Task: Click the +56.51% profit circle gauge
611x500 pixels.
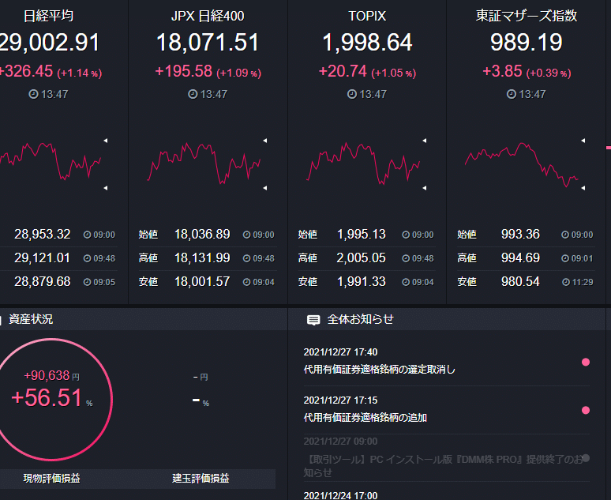Action: [51, 400]
